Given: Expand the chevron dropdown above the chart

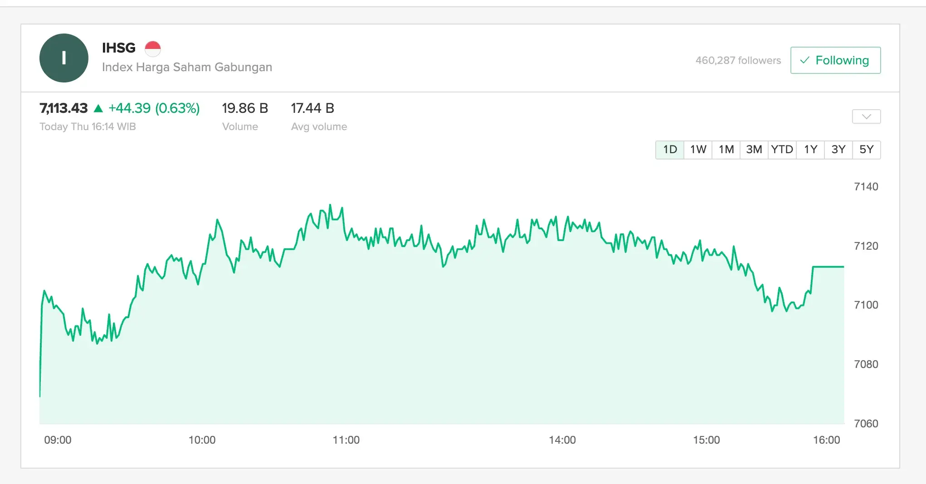Looking at the screenshot, I should pos(866,116).
